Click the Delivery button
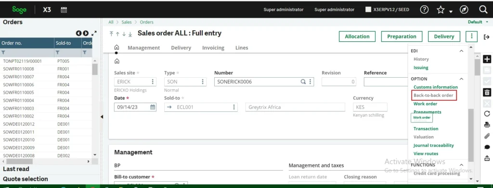Viewport: 493px width, 188px height. 443,36
